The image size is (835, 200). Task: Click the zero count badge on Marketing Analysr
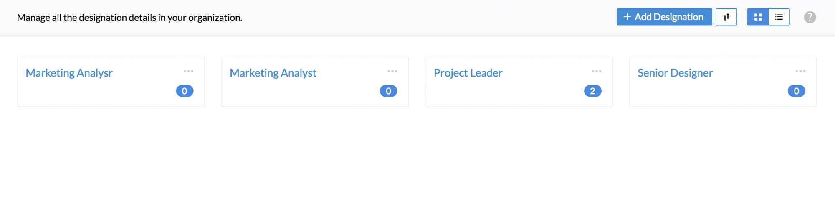185,91
